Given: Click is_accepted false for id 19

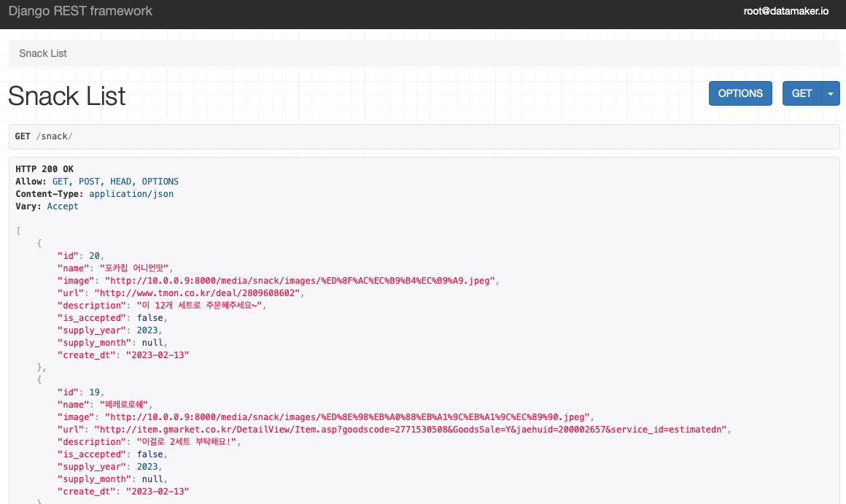Looking at the screenshot, I should (150, 454).
